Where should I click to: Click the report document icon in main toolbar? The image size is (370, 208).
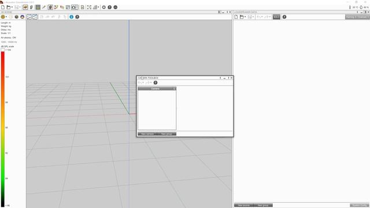tap(82, 8)
